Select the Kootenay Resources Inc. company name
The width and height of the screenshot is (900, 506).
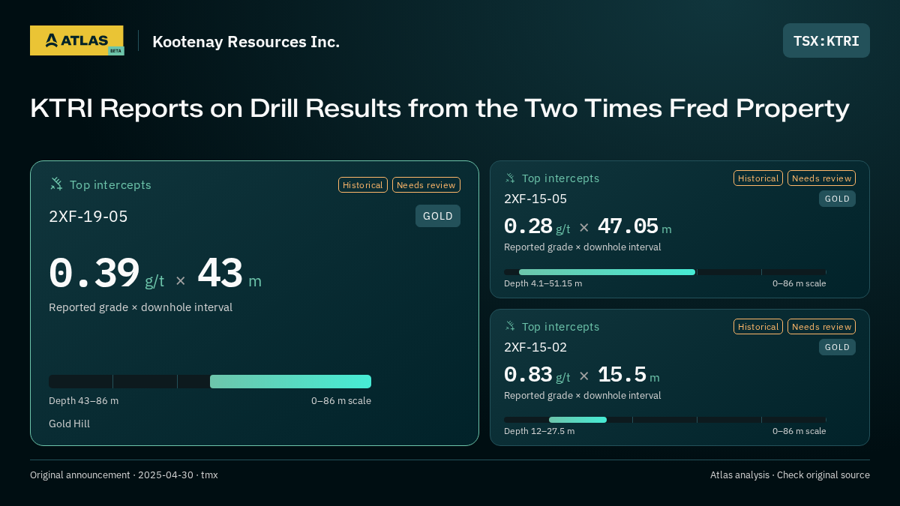246,42
